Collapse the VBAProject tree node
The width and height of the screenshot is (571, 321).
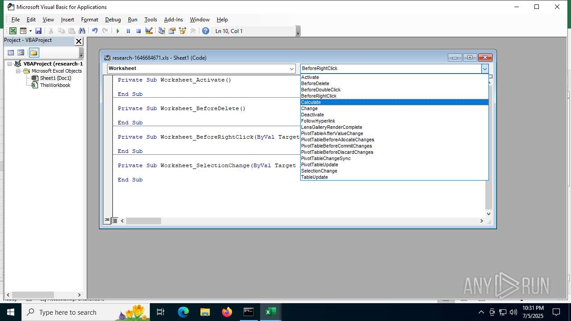pyautogui.click(x=9, y=64)
